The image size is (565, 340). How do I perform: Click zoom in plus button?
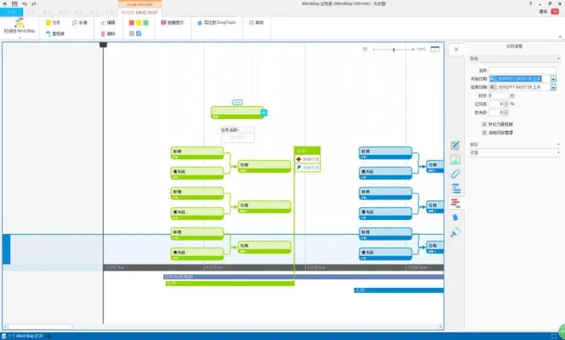coord(413,50)
